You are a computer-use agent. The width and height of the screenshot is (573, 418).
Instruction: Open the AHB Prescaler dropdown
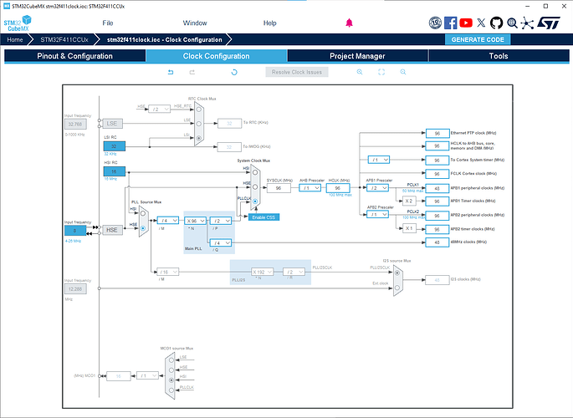pos(310,188)
